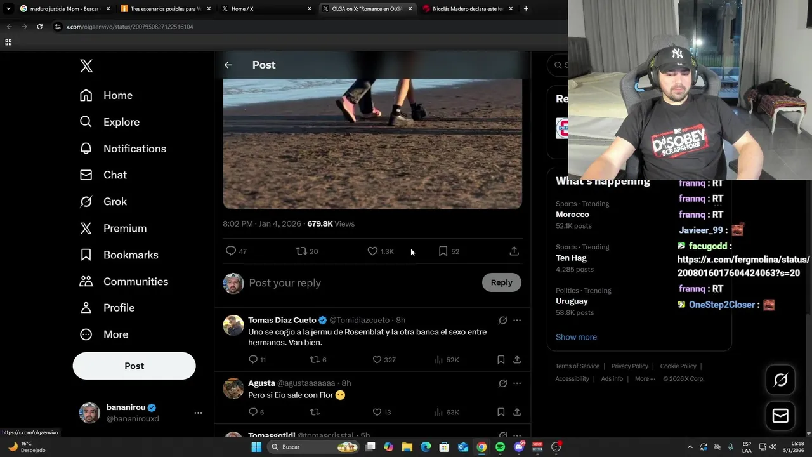View analytics of the comment with 52K views
This screenshot has width=812, height=457.
pos(438,359)
